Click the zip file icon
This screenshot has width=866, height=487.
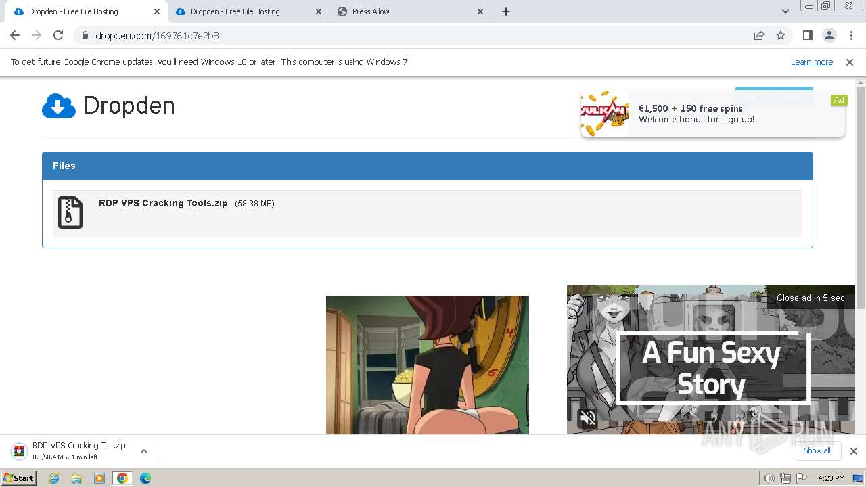70,212
